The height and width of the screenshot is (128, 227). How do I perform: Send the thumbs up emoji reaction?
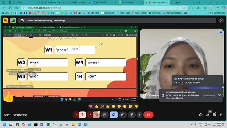click(96, 106)
